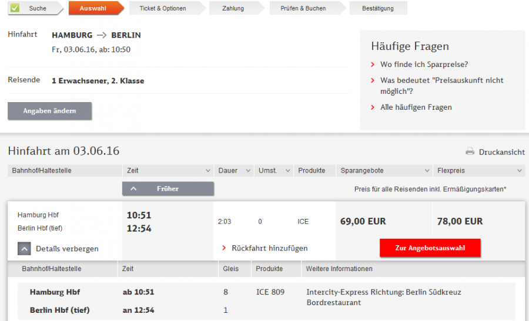Screen dimensions: 529x321
Task: Click the Hinfahrt am 03.06.16 heading
Action: [x=63, y=151]
